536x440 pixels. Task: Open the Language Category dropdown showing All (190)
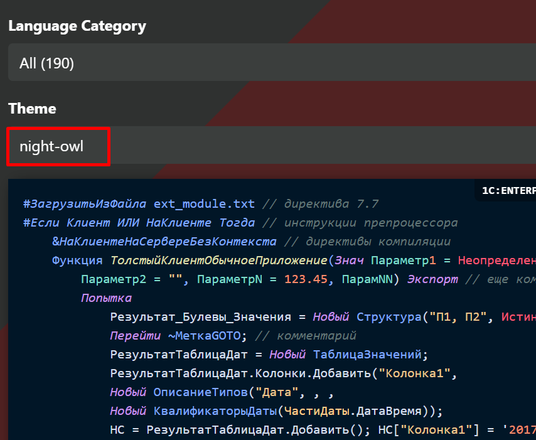point(272,62)
